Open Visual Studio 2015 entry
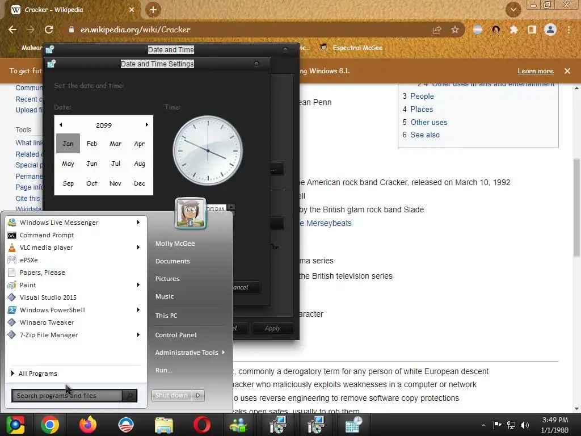 coord(74,297)
